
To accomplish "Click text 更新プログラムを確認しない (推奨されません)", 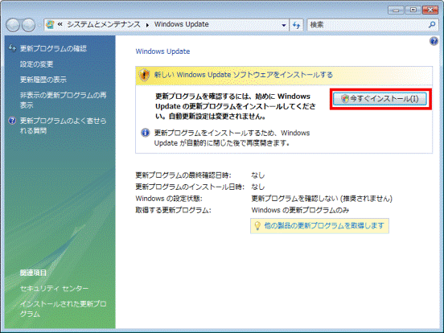I will [x=322, y=199].
